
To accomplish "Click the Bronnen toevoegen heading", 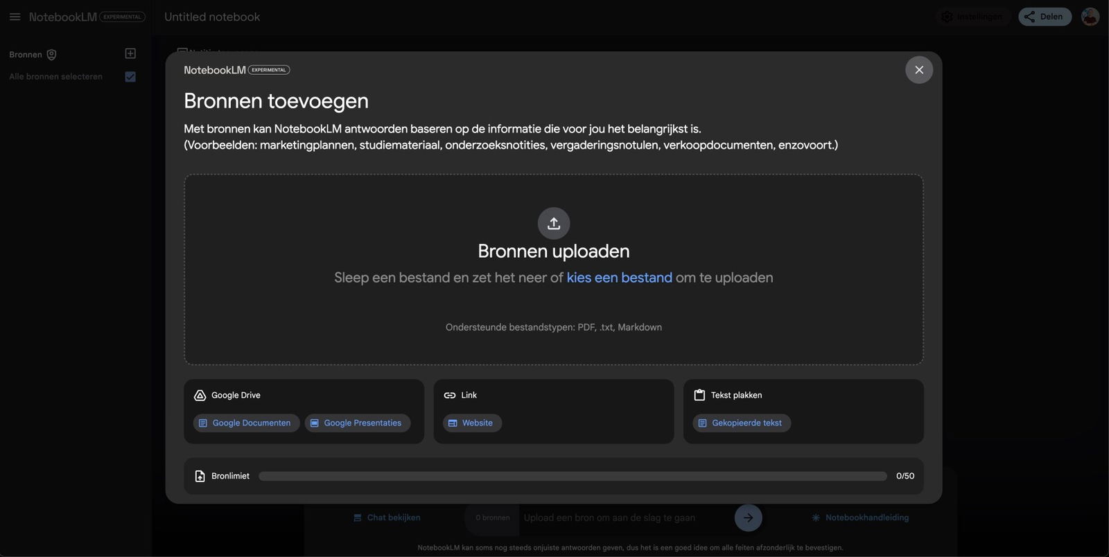I will pos(276,100).
